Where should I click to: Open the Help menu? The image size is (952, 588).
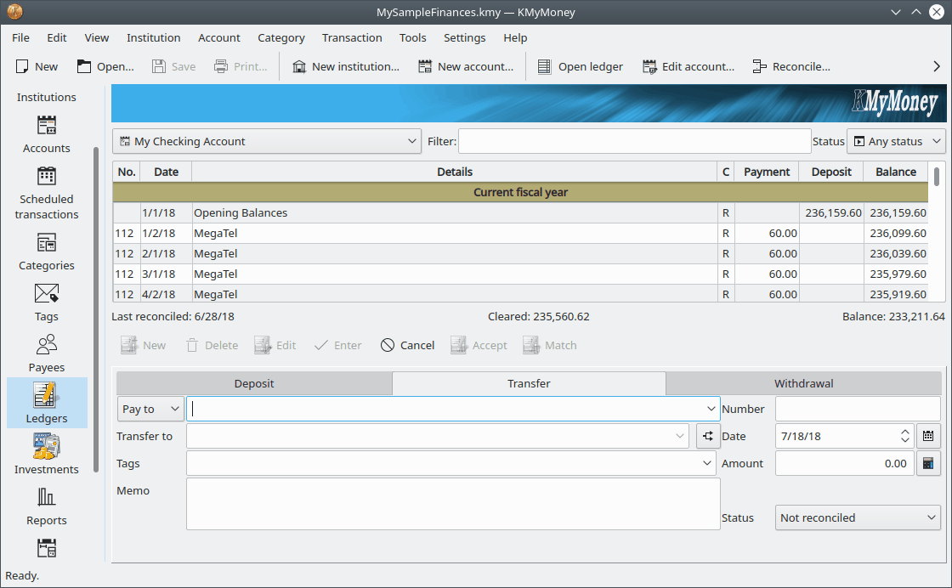[515, 37]
